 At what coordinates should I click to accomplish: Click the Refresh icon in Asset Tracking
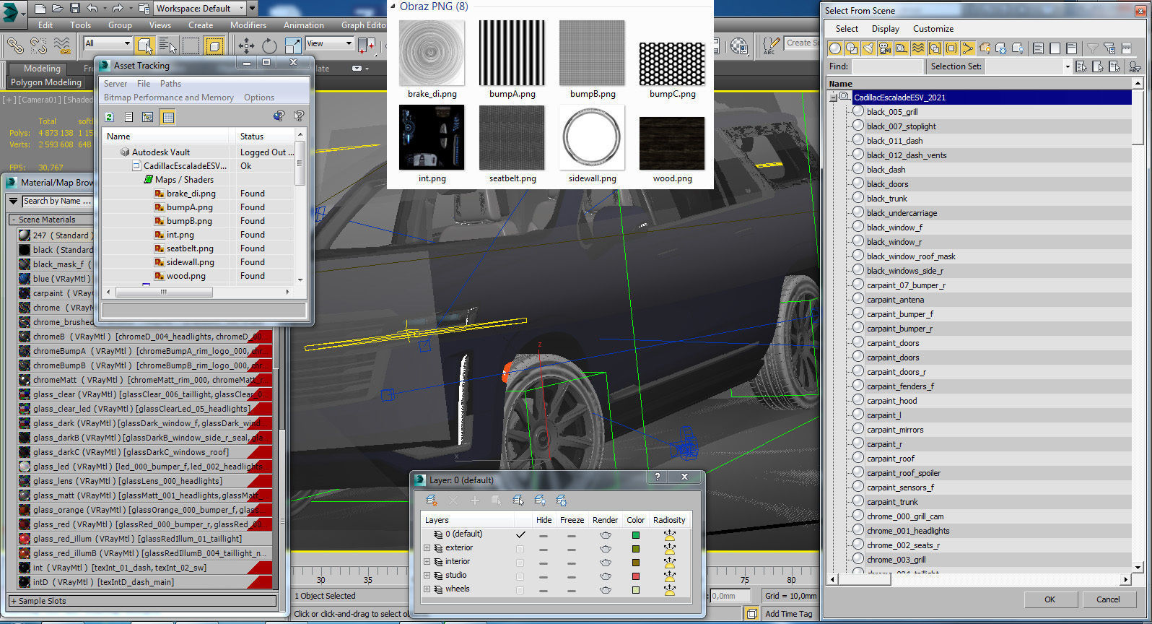point(110,117)
